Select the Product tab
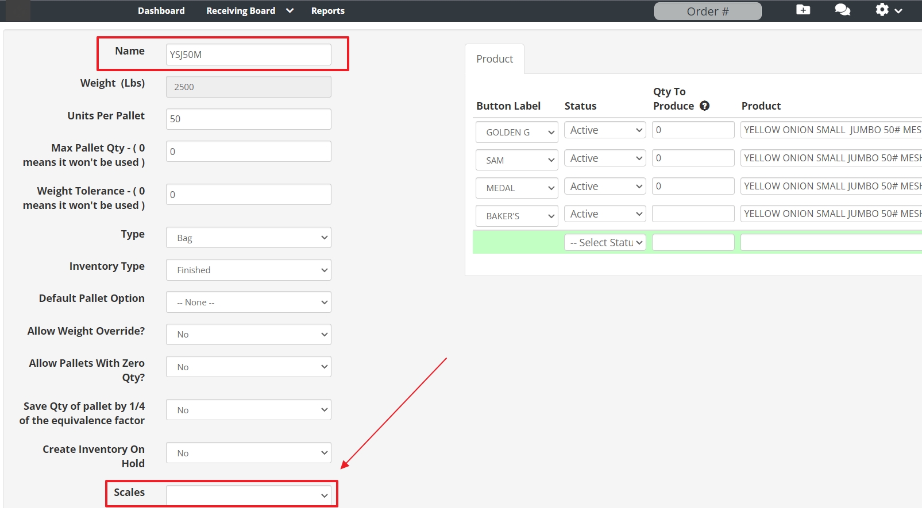The width and height of the screenshot is (922, 508). (495, 59)
